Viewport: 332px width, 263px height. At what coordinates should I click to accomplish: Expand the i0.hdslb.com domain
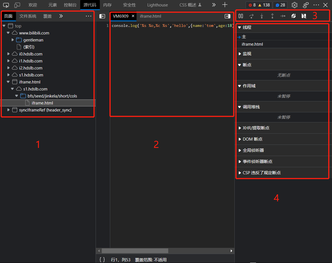pos(8,54)
